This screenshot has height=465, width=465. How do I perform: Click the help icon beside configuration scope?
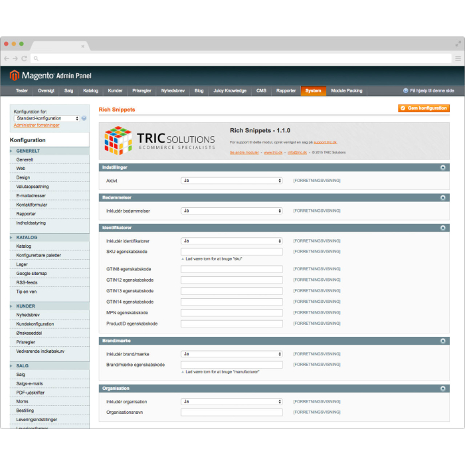point(84,119)
